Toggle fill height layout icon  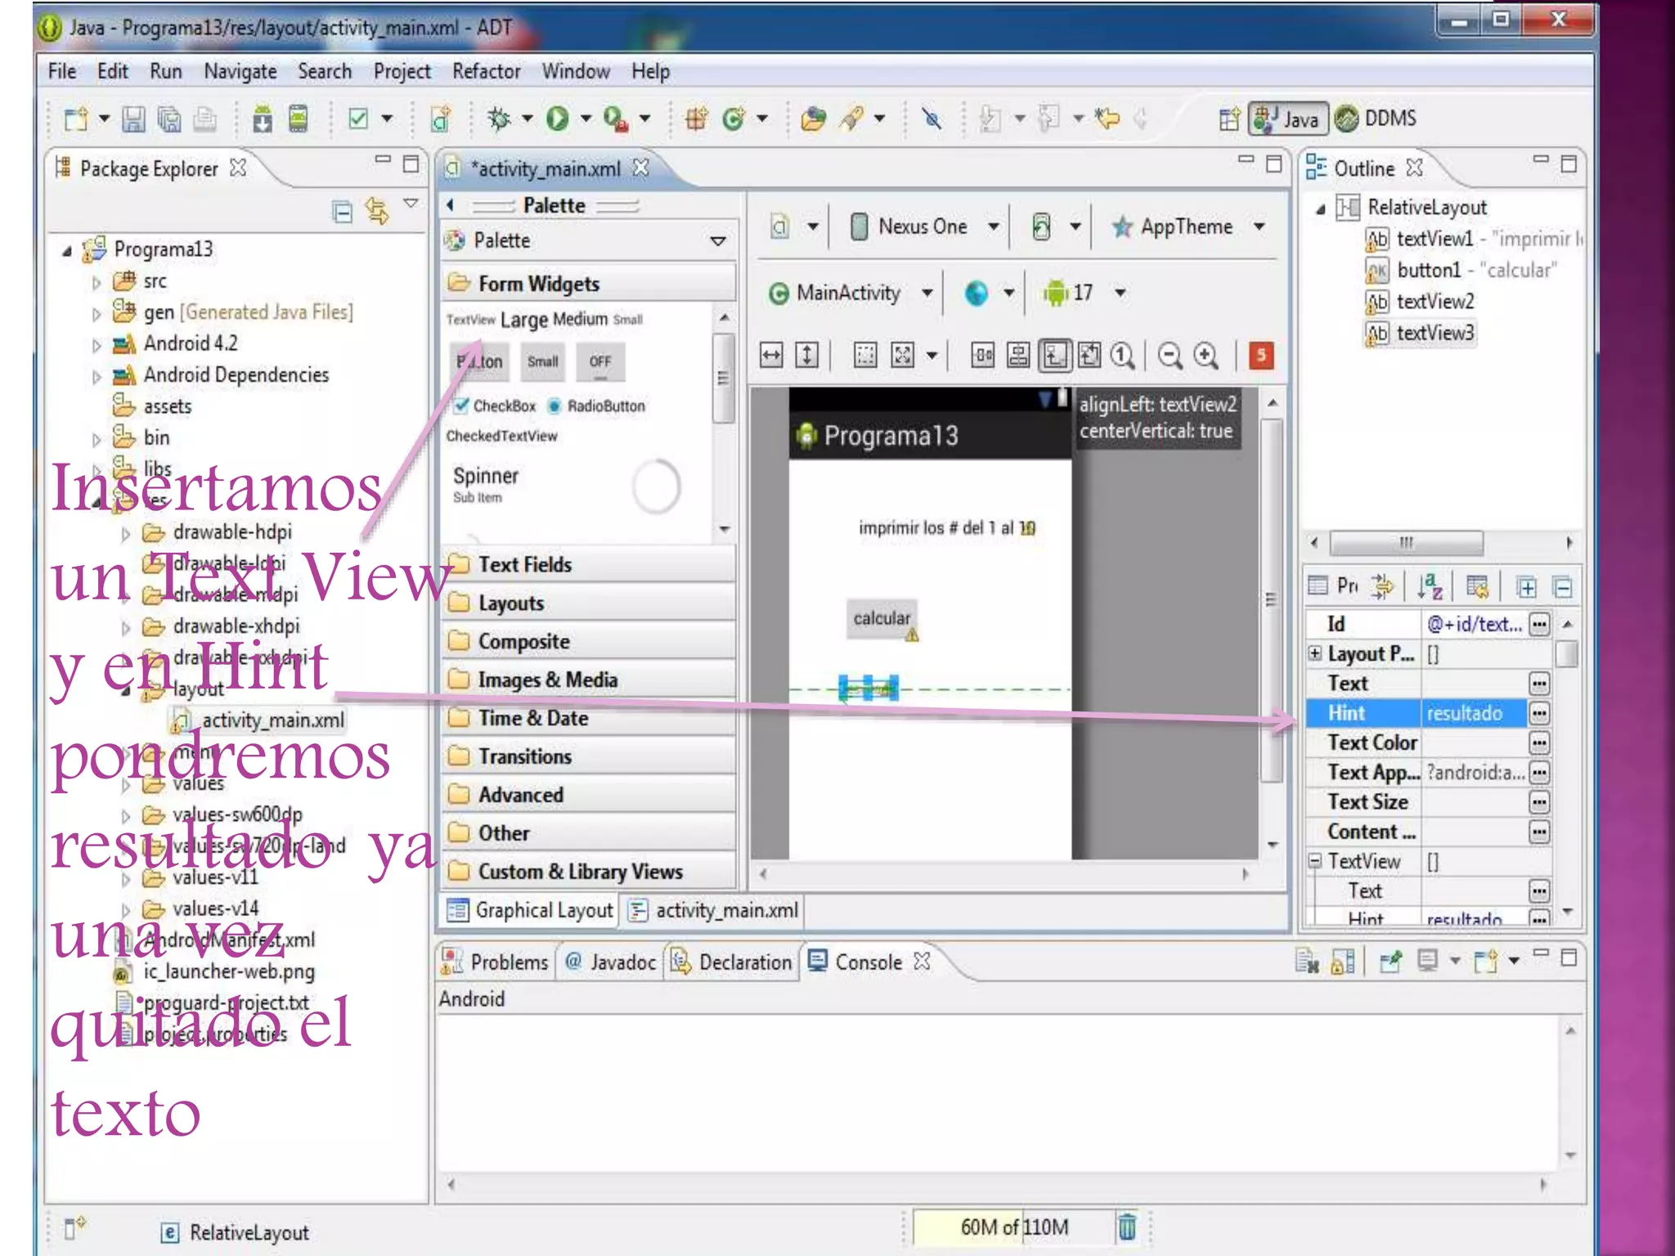806,355
